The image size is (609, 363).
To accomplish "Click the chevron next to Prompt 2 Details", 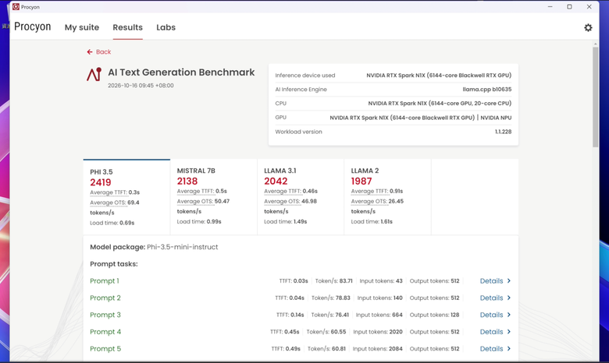I will coord(509,298).
